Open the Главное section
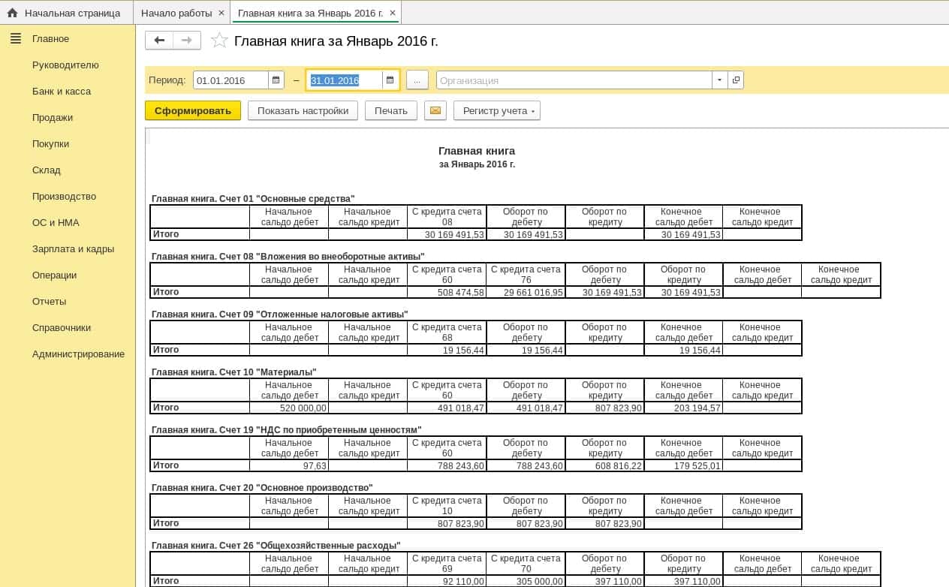Image resolution: width=949 pixels, height=587 pixels. [50, 38]
